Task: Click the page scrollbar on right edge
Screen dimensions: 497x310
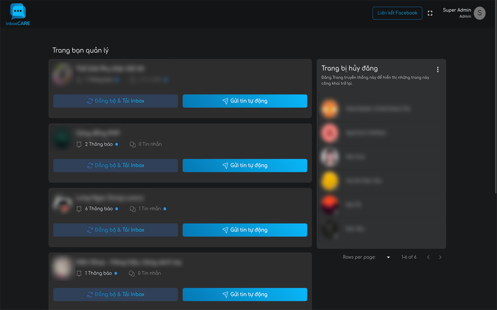Action: coord(495,97)
